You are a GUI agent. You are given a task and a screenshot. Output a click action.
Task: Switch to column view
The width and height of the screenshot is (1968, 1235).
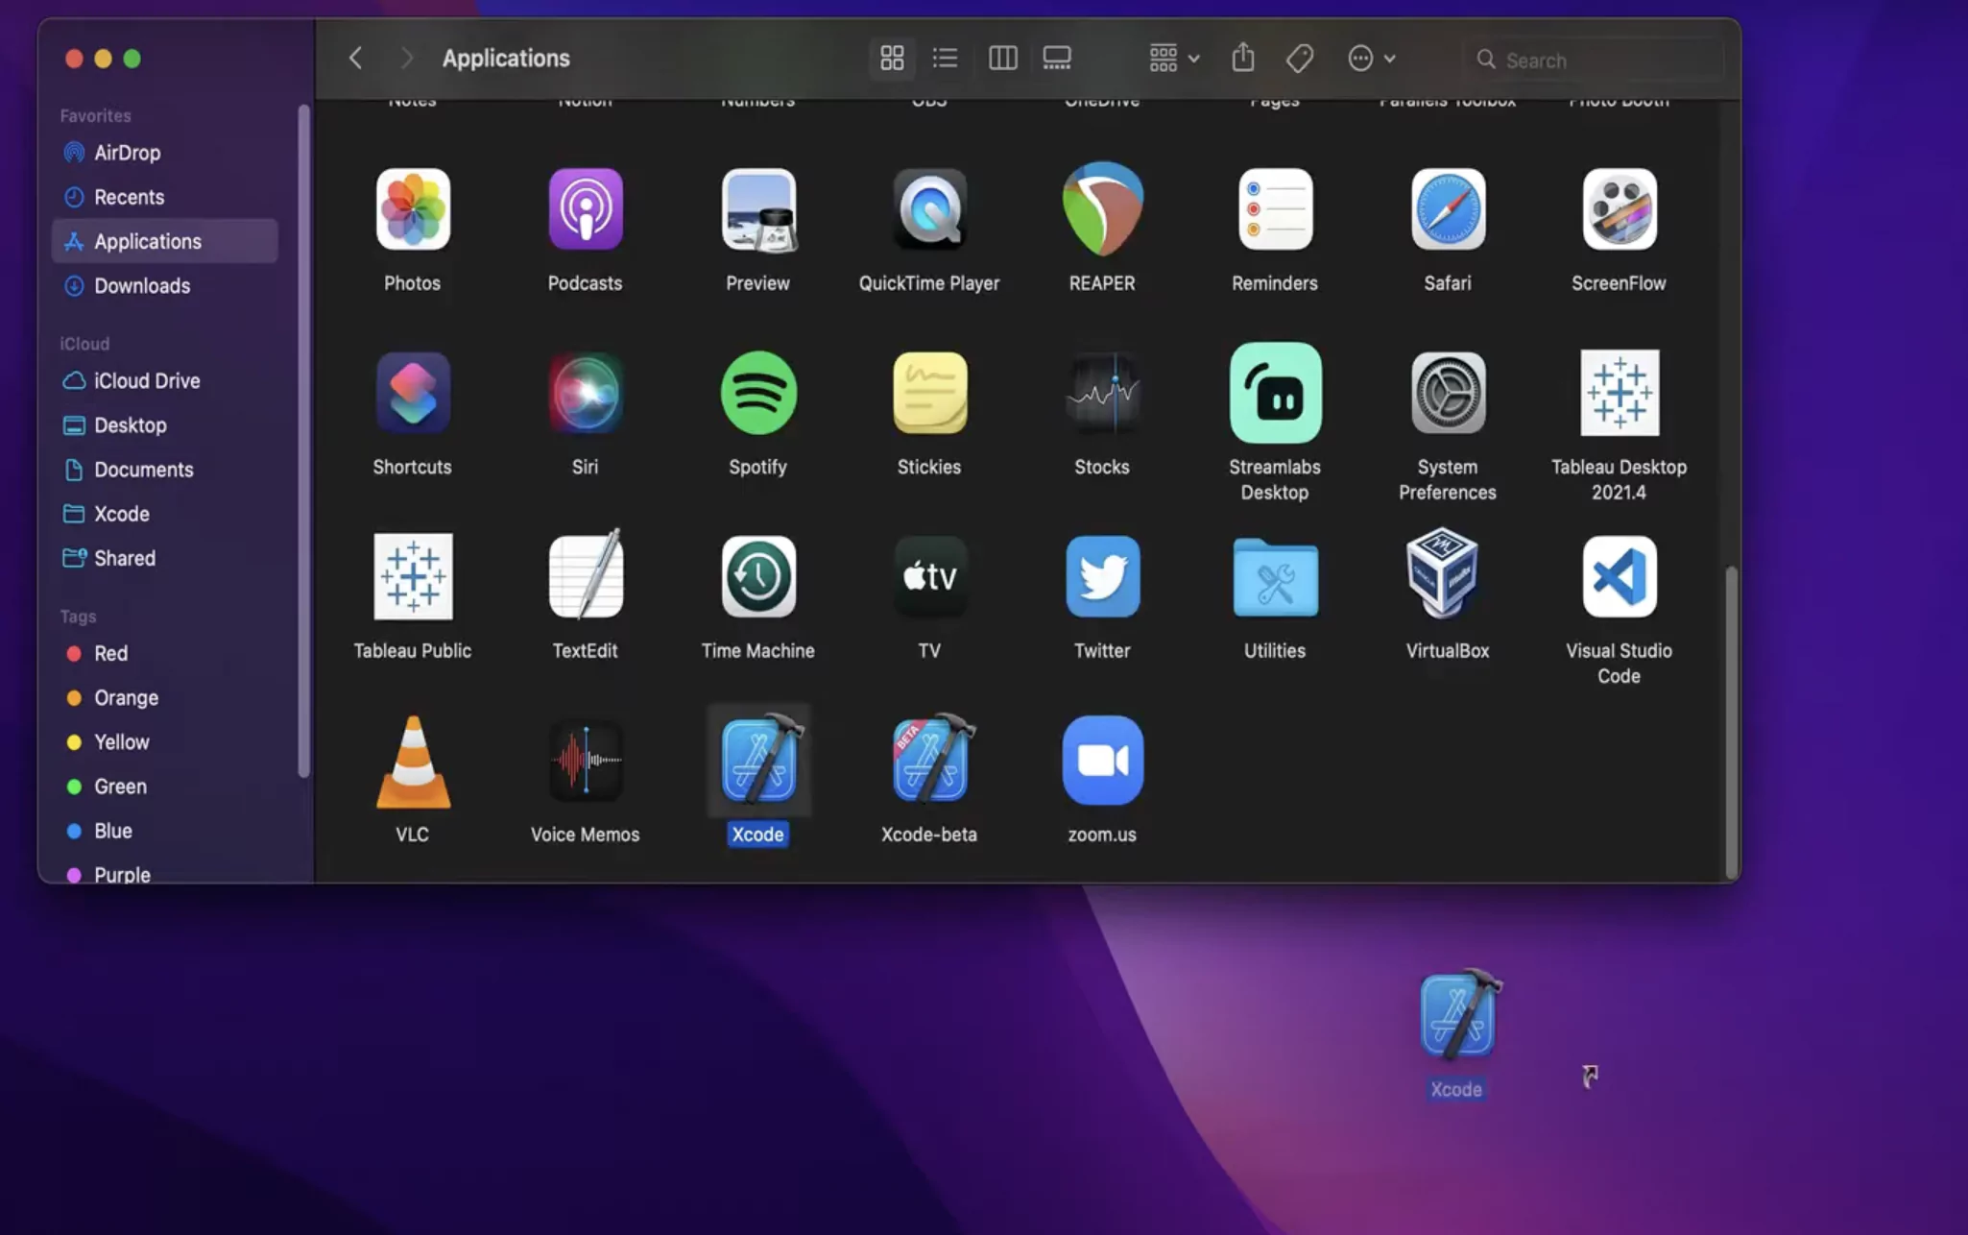1002,58
